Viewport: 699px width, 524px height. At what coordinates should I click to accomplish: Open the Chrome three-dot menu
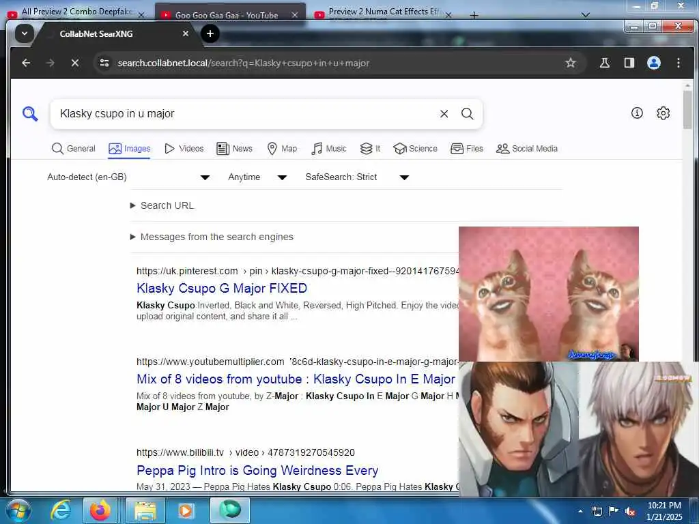pyautogui.click(x=678, y=63)
